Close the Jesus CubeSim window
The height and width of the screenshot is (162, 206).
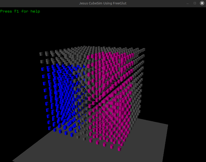(x=202, y=3)
